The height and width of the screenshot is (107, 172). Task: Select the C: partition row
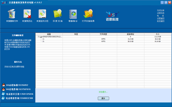pos(103,39)
